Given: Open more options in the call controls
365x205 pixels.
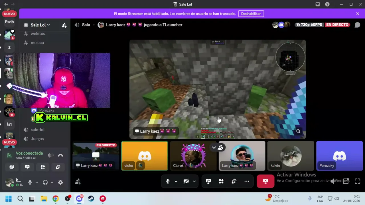Looking at the screenshot, I should [247, 181].
